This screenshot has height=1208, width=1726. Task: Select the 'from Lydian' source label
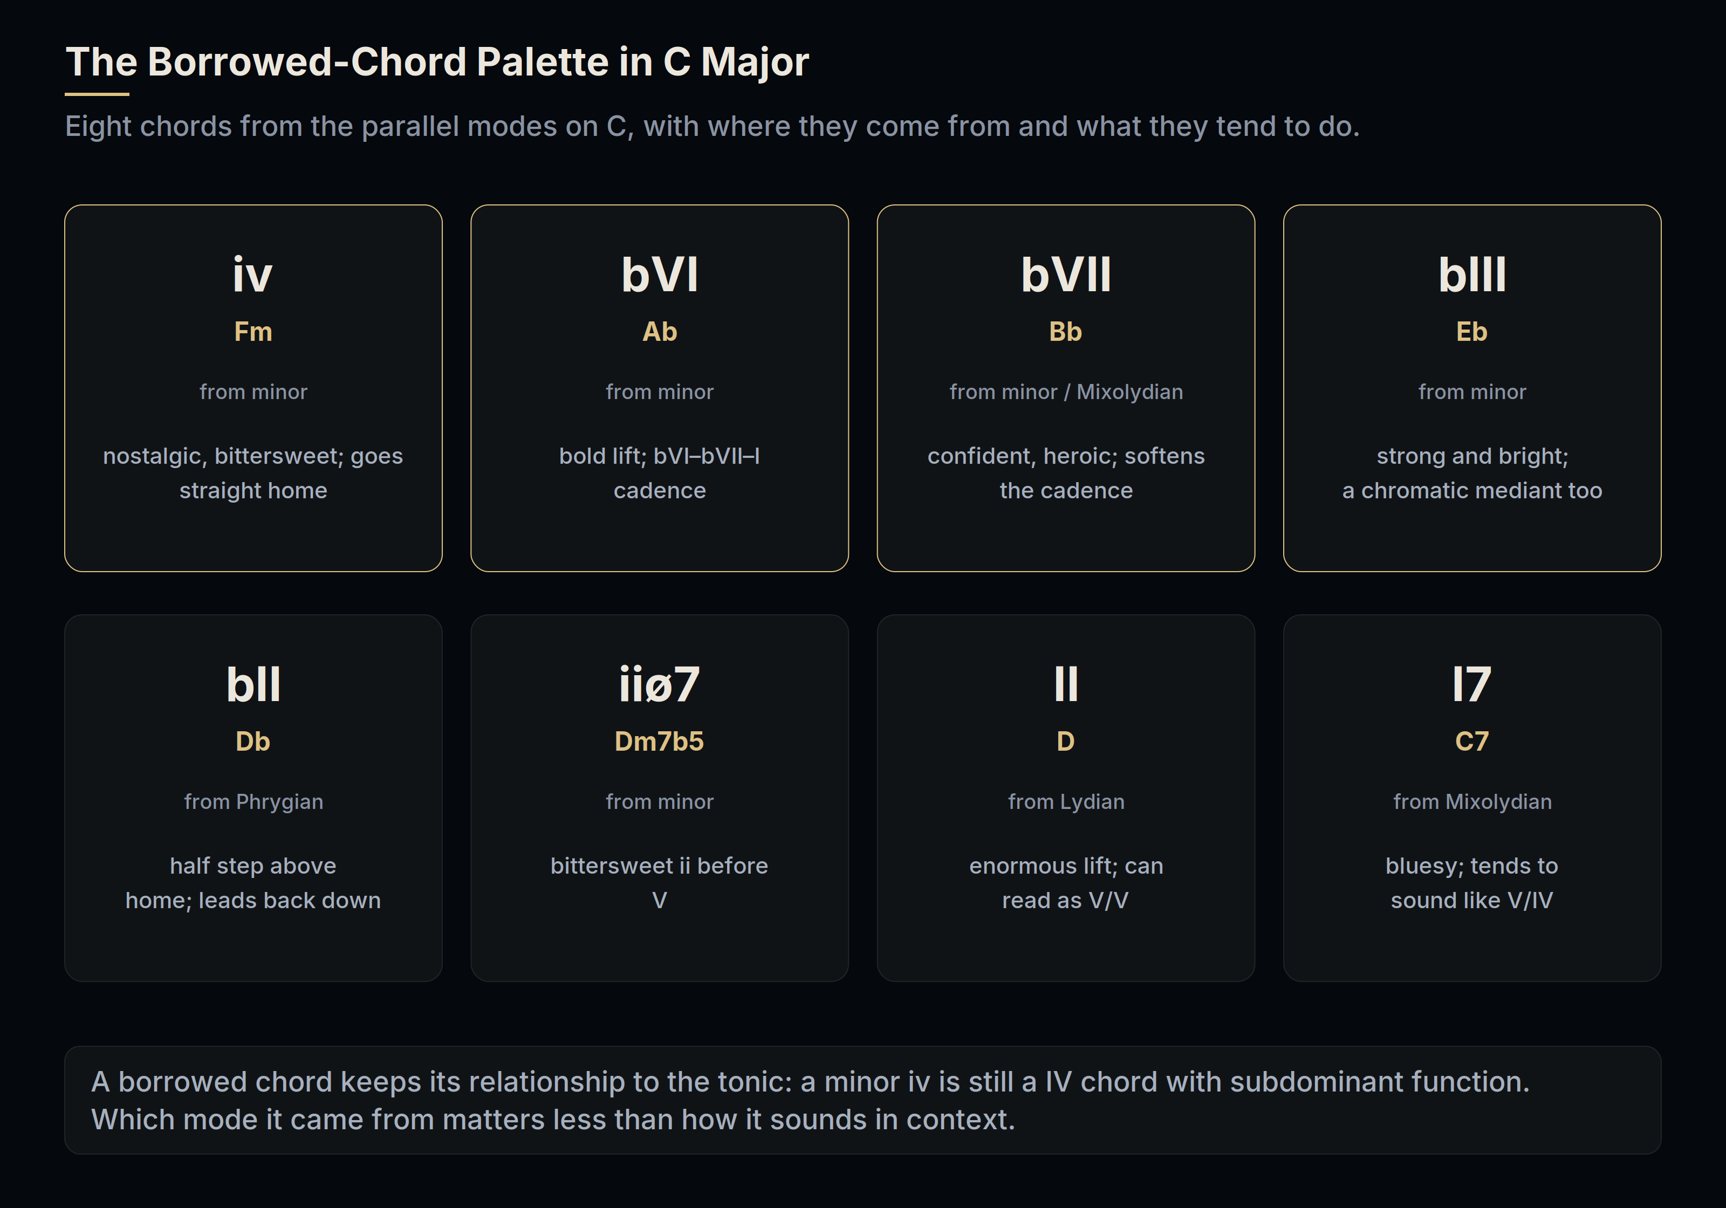click(x=1066, y=802)
